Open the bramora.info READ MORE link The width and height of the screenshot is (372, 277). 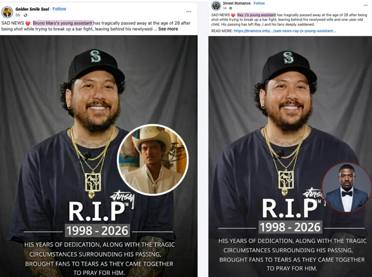(x=285, y=31)
